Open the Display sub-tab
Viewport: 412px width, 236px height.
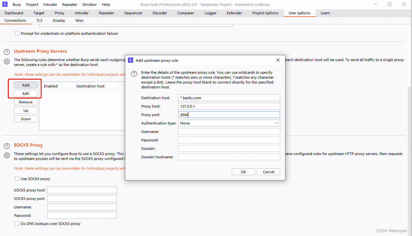(x=59, y=20)
